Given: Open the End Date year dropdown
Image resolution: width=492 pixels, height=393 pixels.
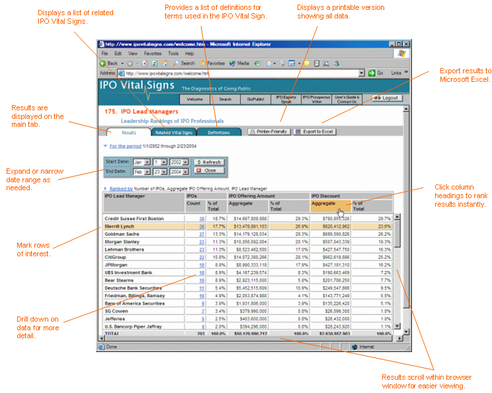Looking at the screenshot, I should pos(185,172).
